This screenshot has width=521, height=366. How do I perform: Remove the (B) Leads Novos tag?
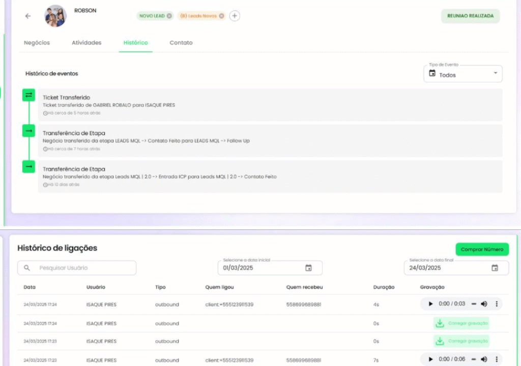[x=222, y=16]
